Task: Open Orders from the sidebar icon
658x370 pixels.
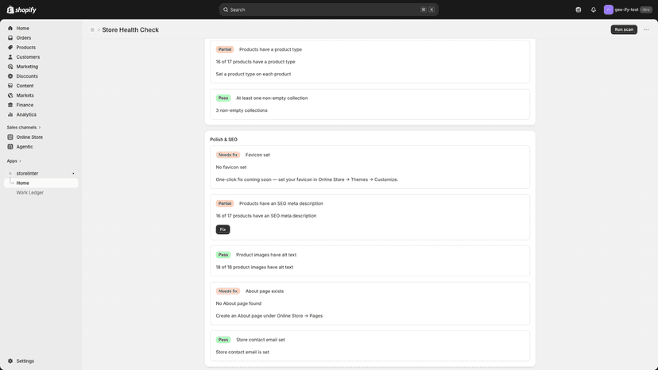Action: [x=10, y=38]
